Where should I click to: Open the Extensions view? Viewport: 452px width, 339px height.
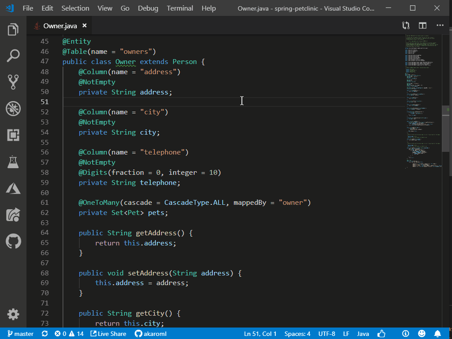coord(13,135)
